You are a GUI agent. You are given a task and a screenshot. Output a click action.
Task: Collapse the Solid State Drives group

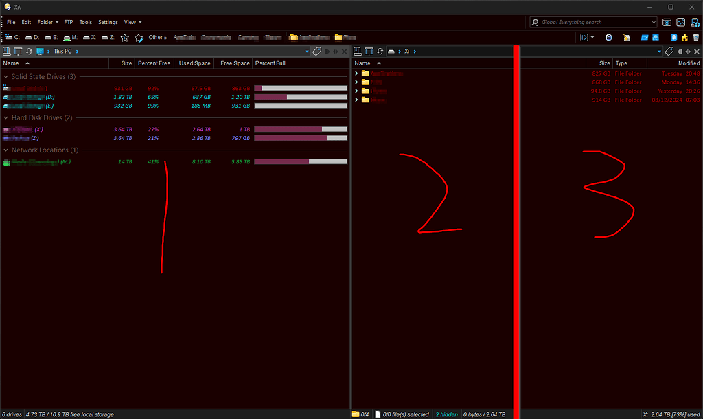[x=5, y=77]
